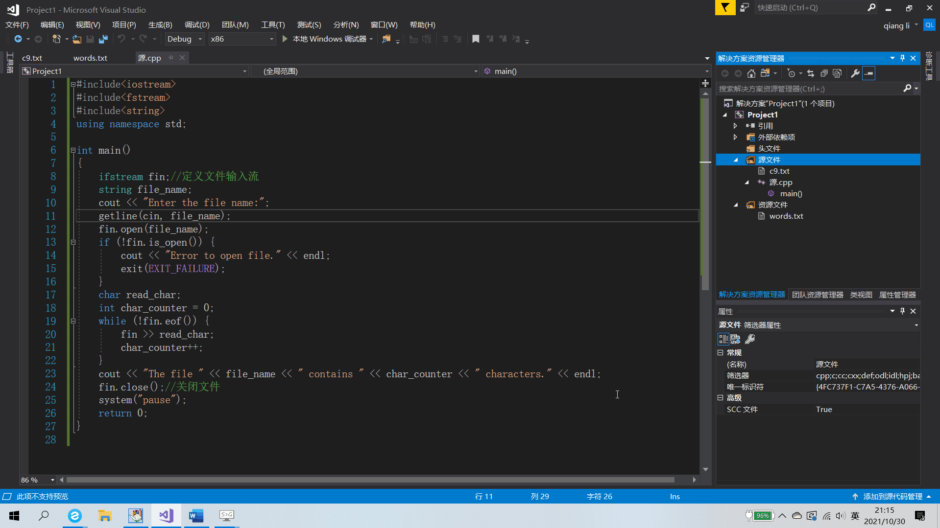Viewport: 940px width, 528px height.
Task: Pin the Properties panel open
Action: tap(902, 311)
